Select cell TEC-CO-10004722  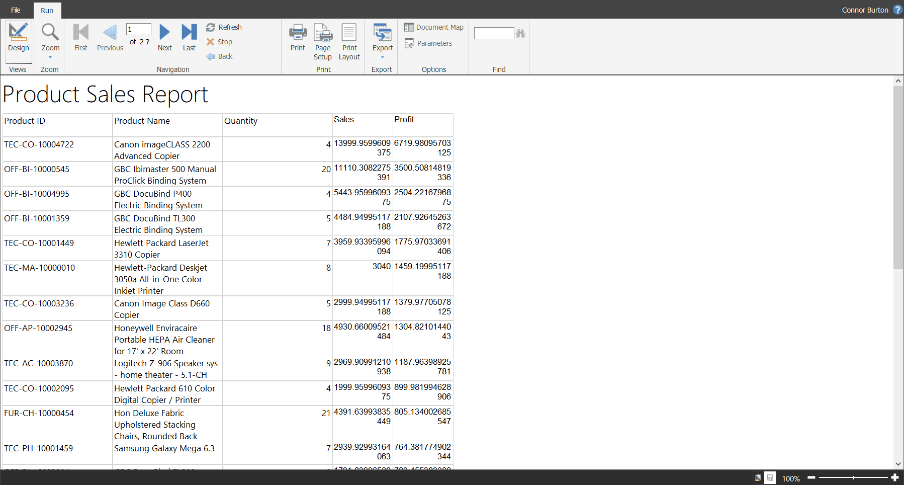(x=57, y=149)
